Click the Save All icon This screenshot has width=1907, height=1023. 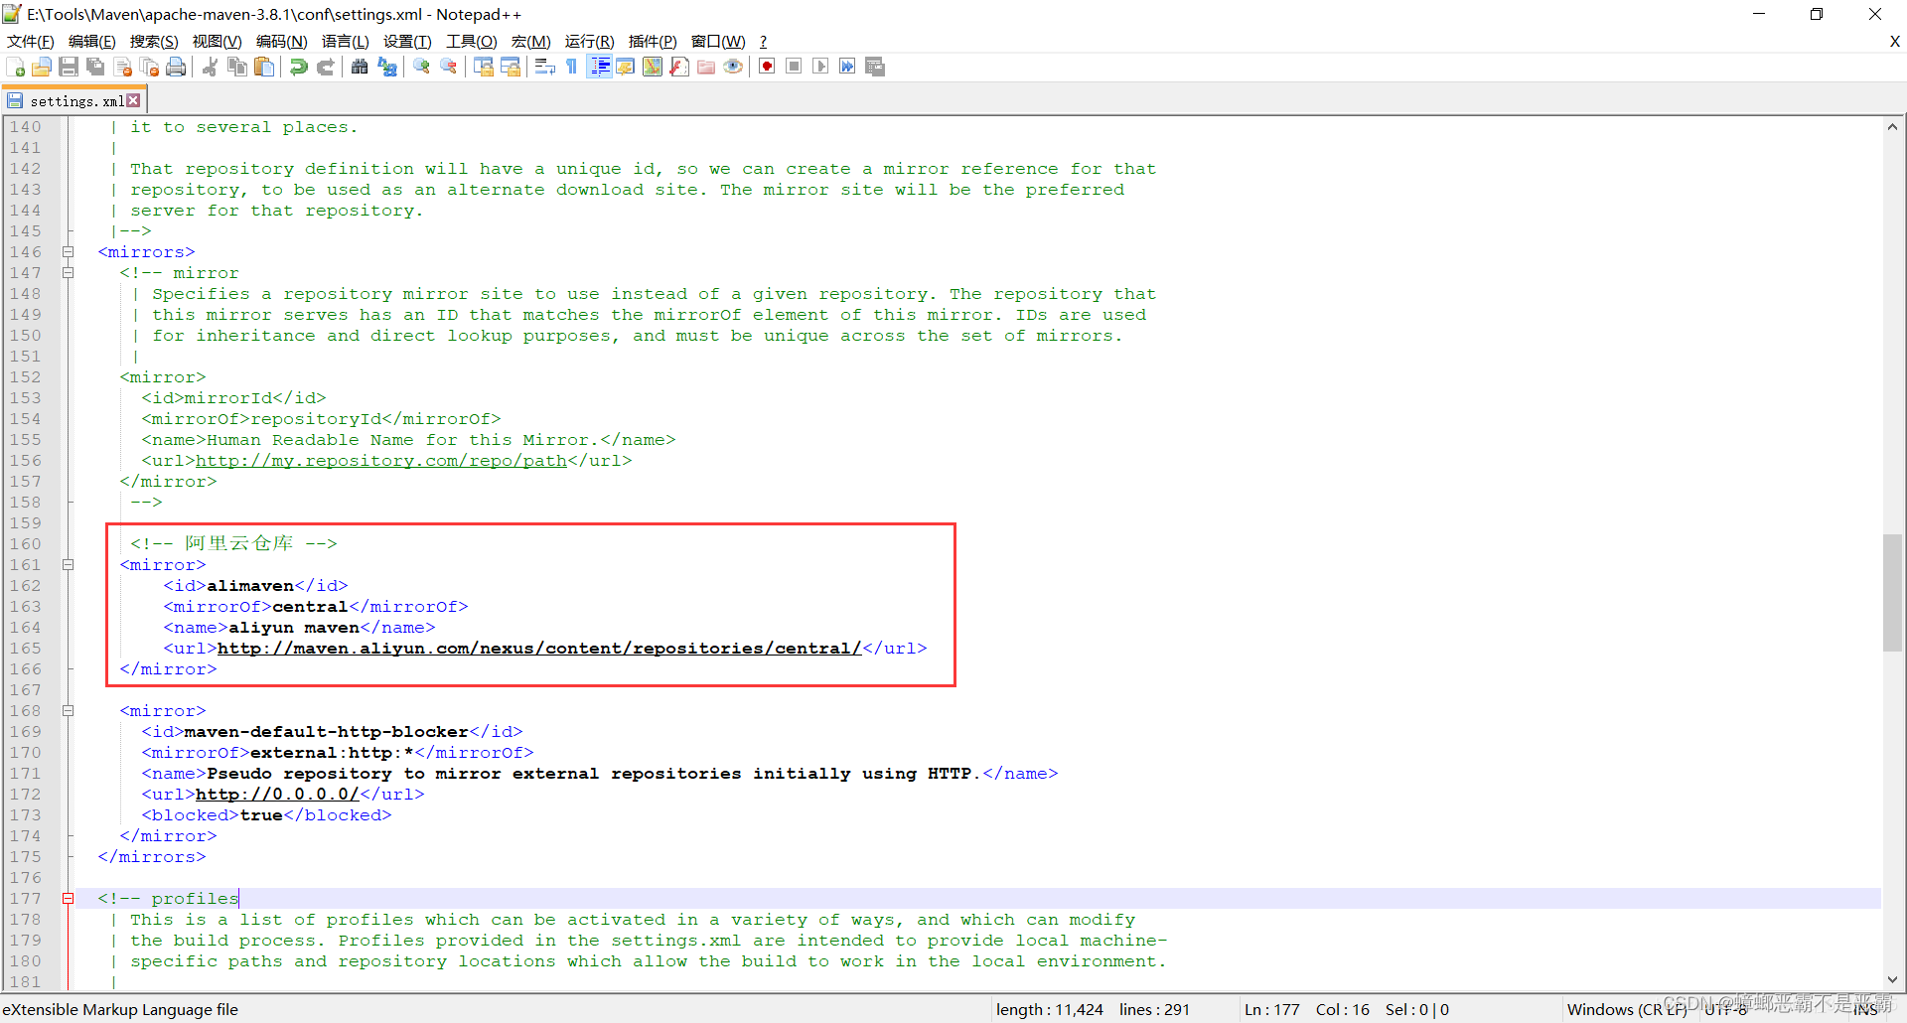pyautogui.click(x=95, y=67)
